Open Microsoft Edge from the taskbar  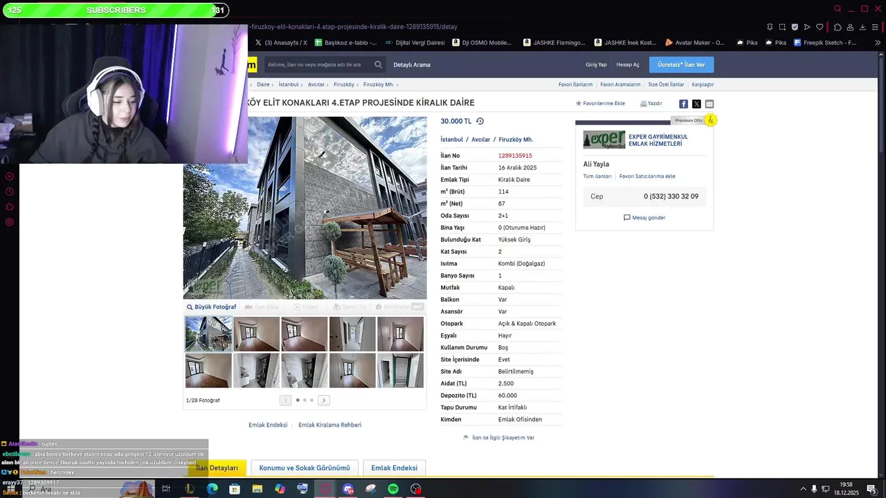point(212,489)
